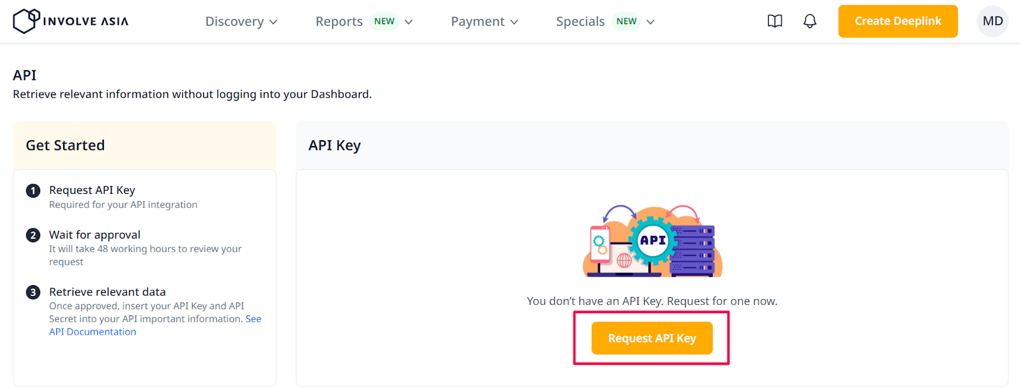Viewport: 1020px width, 389px height.
Task: Click the Get Started panel heading
Action: (65, 145)
